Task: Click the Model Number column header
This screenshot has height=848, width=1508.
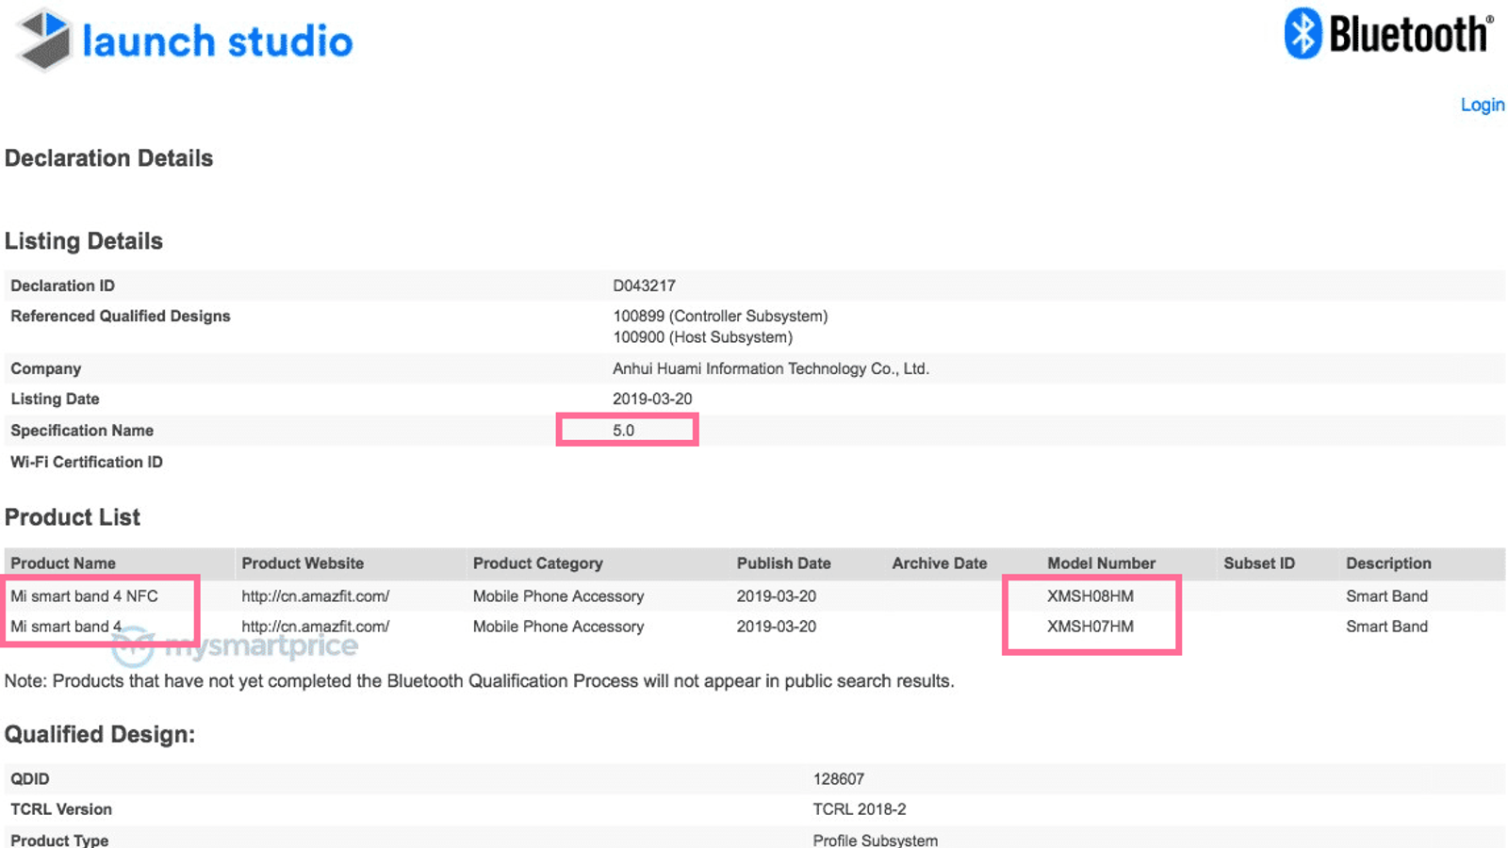Action: [x=1101, y=563]
